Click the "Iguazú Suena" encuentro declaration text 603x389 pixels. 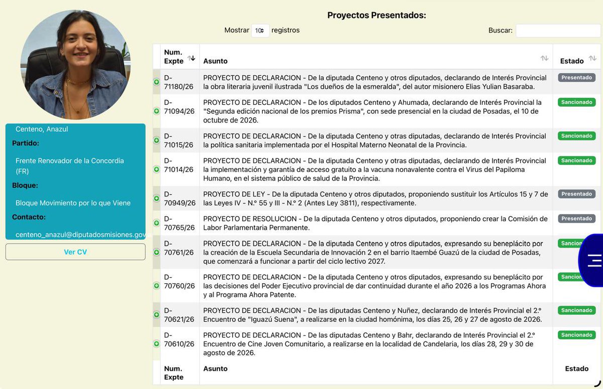click(372, 315)
